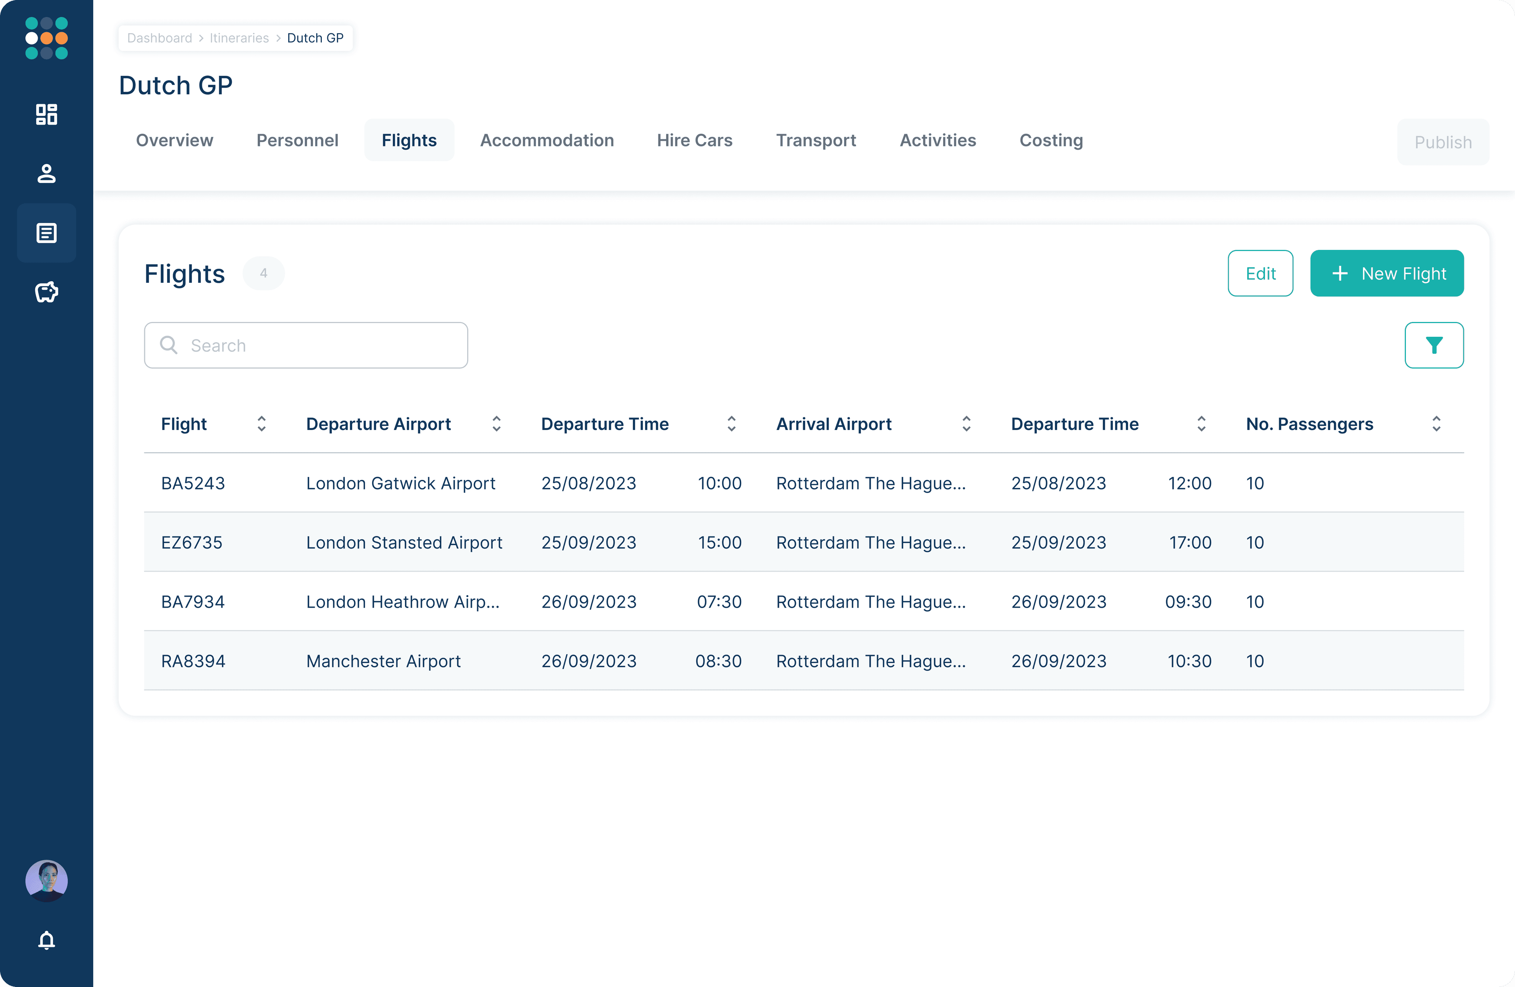This screenshot has width=1515, height=987.
Task: Select the EZ6735 flight row
Action: (x=803, y=542)
